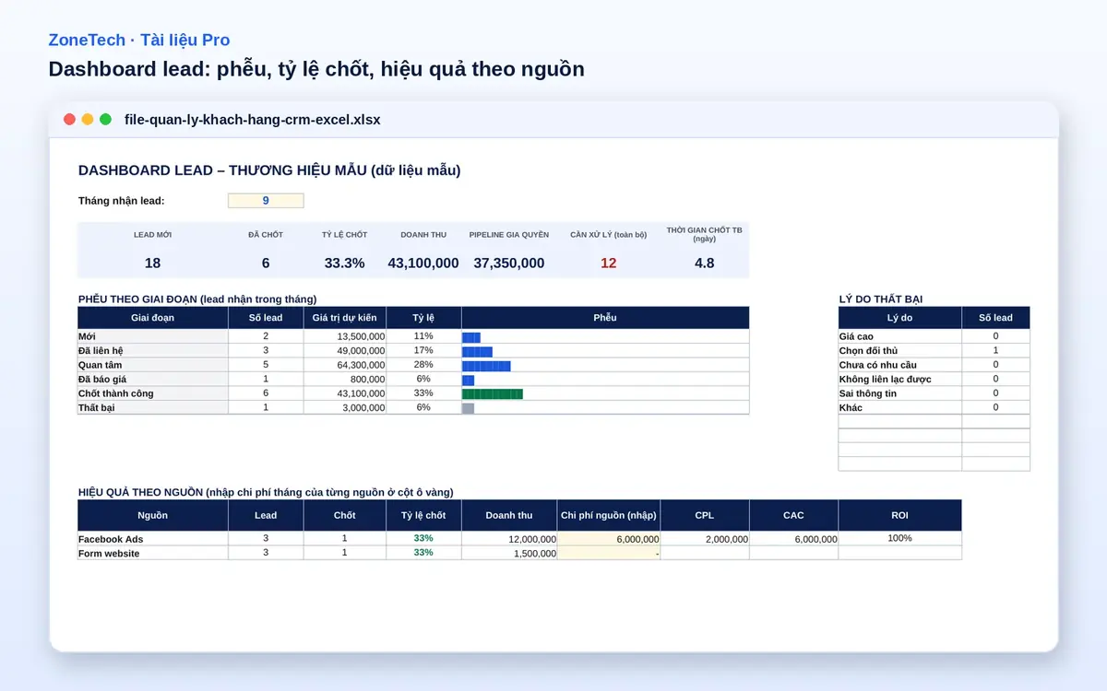Select the Tháng nhận lead input cell

266,201
